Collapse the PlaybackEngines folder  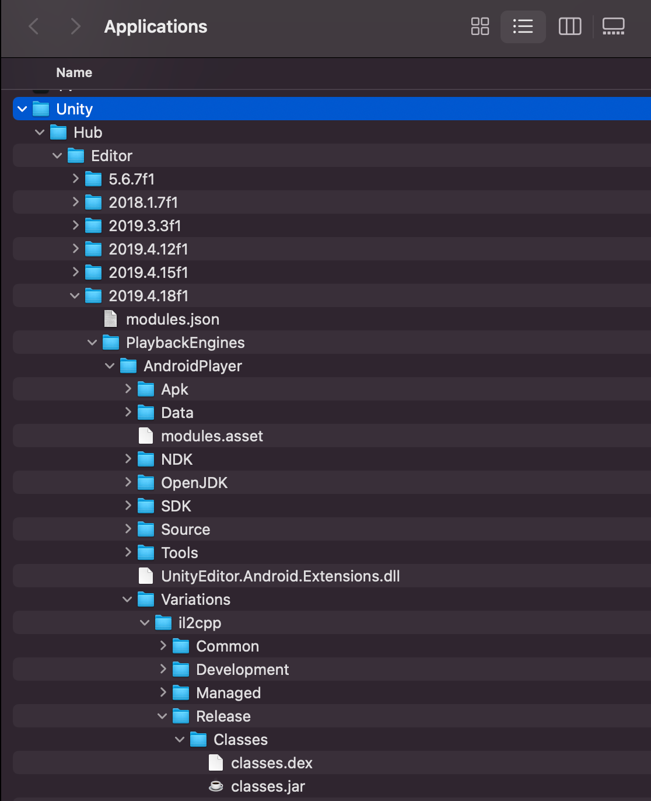click(92, 343)
